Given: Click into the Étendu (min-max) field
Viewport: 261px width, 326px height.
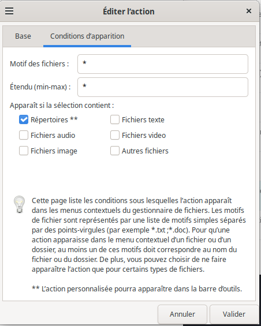Looking at the screenshot, I should click(x=163, y=87).
